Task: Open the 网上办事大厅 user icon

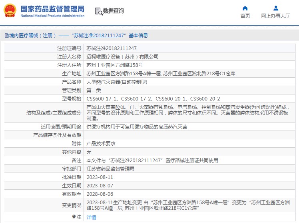Action: click(276, 8)
